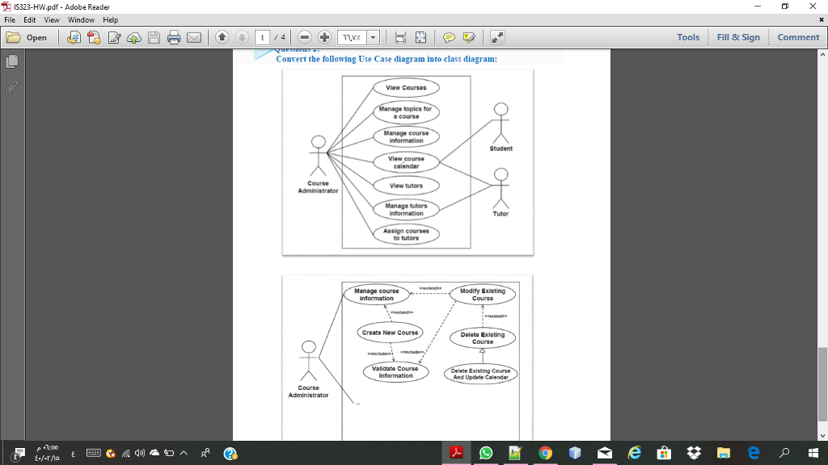Viewport: 828px width, 465px height.
Task: Click the scroll up arrow of the scrollbar
Action: click(822, 54)
